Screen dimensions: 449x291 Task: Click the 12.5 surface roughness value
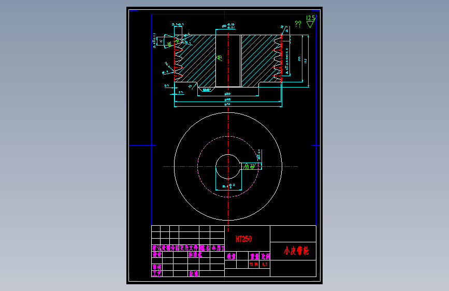pos(310,18)
